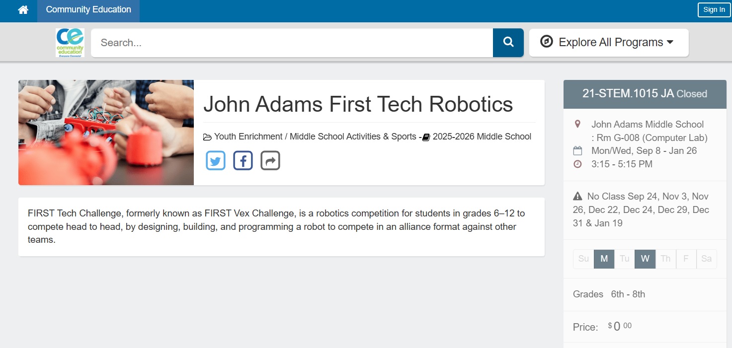Share this program on Facebook
This screenshot has height=348, width=732.
point(243,161)
